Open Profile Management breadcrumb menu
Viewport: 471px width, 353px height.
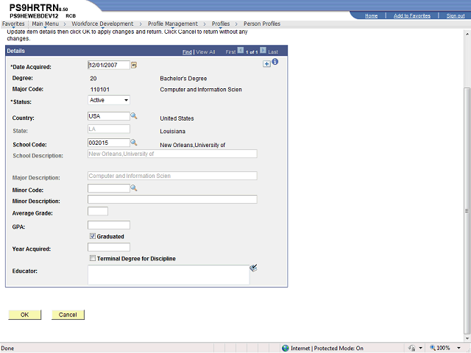tap(173, 24)
